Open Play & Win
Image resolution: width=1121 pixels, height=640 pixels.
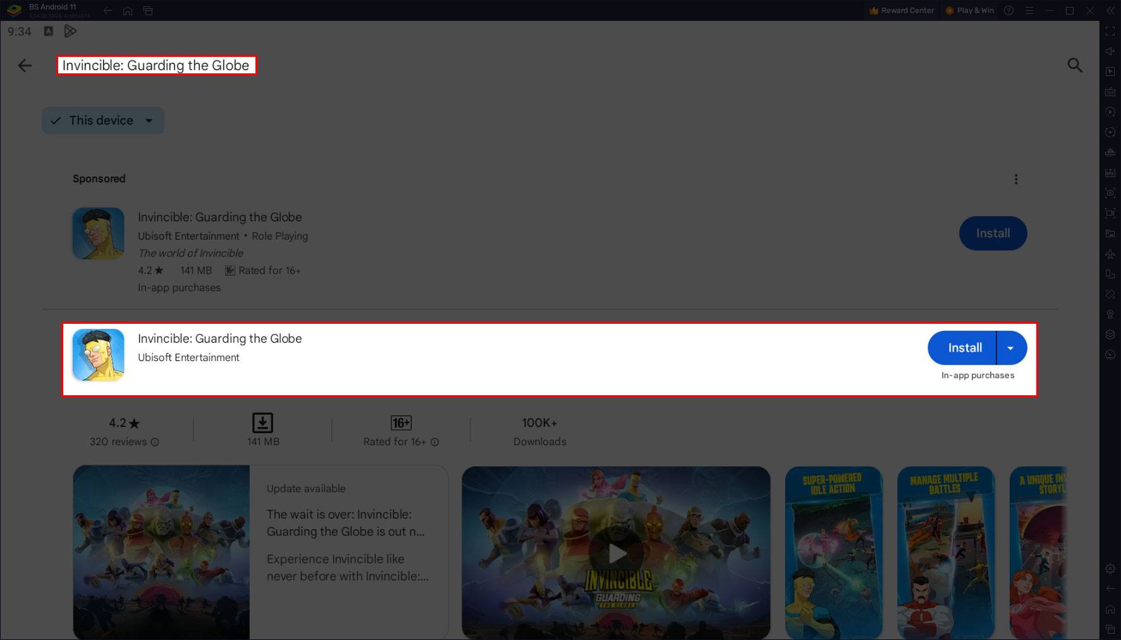(x=970, y=11)
